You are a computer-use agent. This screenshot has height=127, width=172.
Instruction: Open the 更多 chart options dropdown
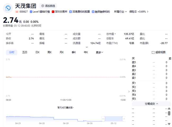99,52
